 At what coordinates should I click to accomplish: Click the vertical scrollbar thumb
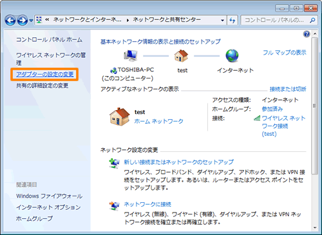[315, 106]
